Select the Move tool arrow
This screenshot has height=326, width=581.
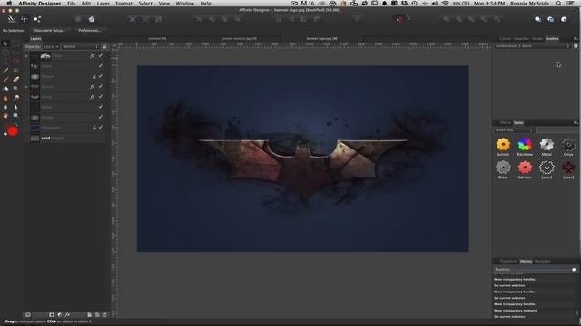pos(5,43)
